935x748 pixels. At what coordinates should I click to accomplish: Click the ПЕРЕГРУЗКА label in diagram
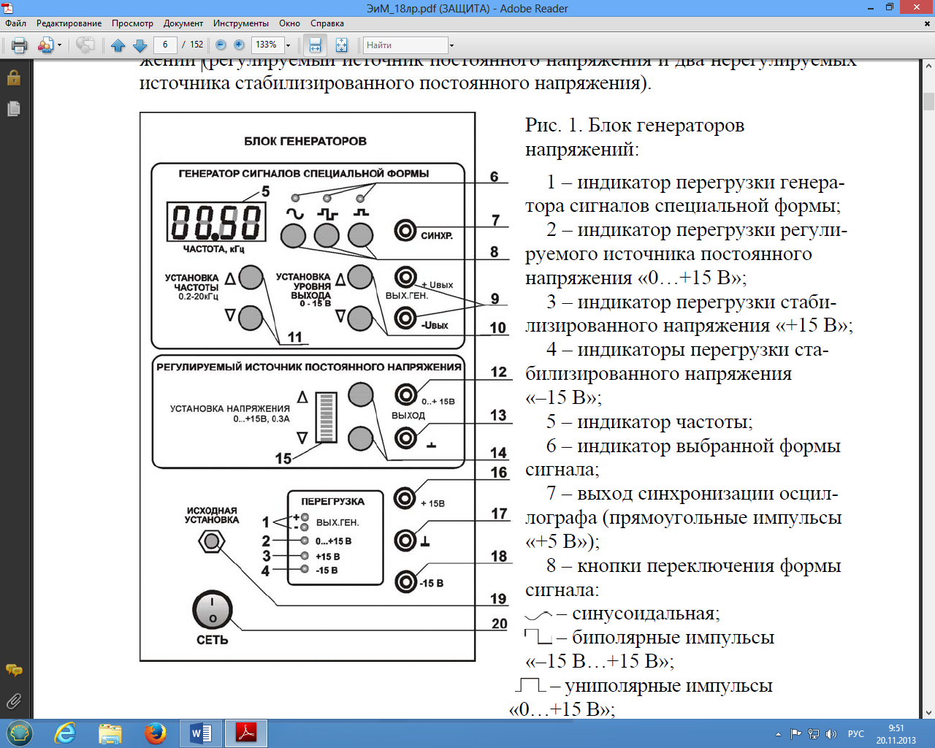(333, 501)
